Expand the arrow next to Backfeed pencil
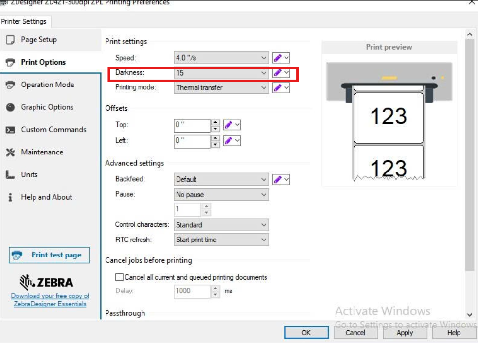 point(286,179)
